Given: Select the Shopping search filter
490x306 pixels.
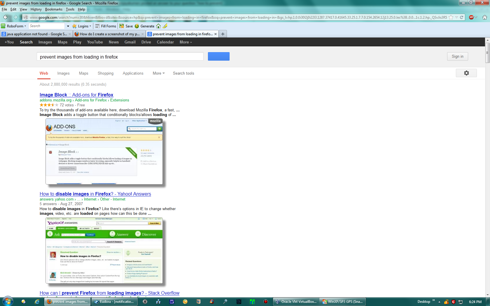Looking at the screenshot, I should (x=106, y=73).
